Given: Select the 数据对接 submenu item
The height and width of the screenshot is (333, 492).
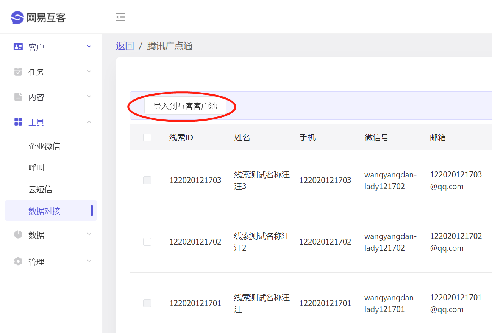Looking at the screenshot, I should (x=51, y=210).
